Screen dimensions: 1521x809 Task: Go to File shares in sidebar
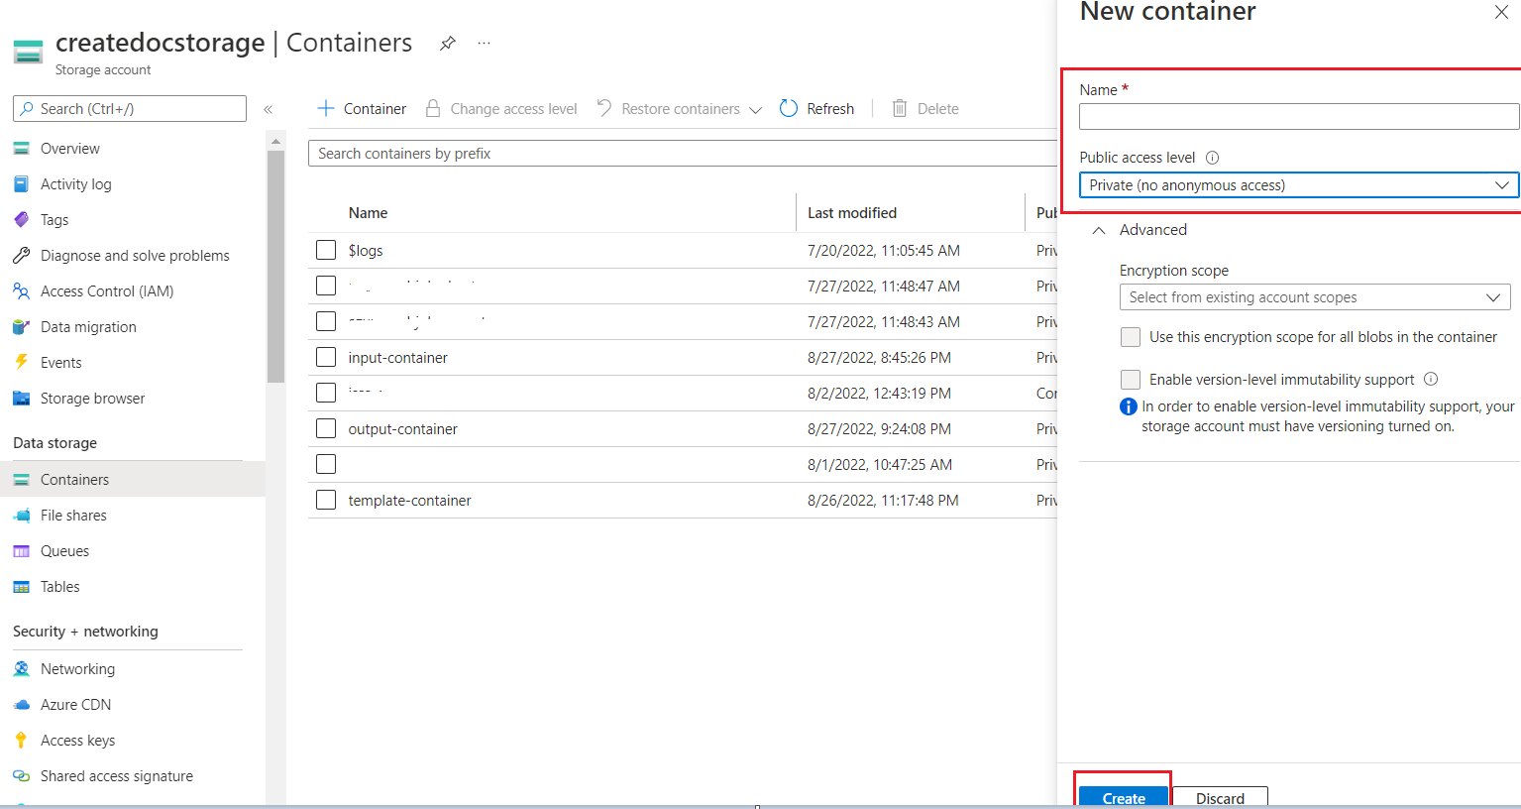point(73,516)
